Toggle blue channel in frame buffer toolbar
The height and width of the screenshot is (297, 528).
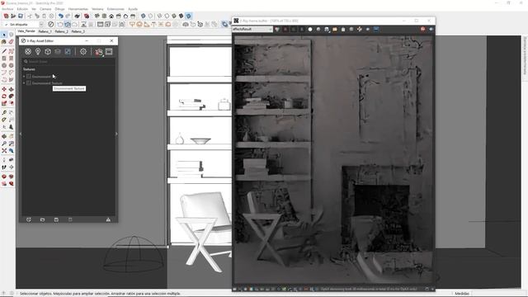[x=302, y=30]
